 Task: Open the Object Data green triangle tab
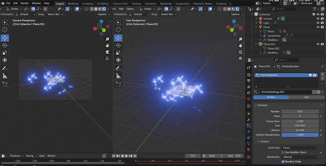(x=249, y=143)
